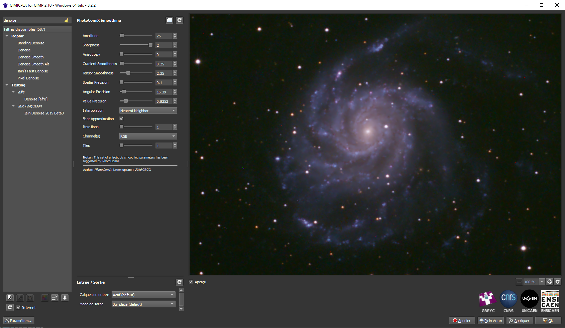Click the Plein écran button
This screenshot has height=328, width=565.
[490, 320]
